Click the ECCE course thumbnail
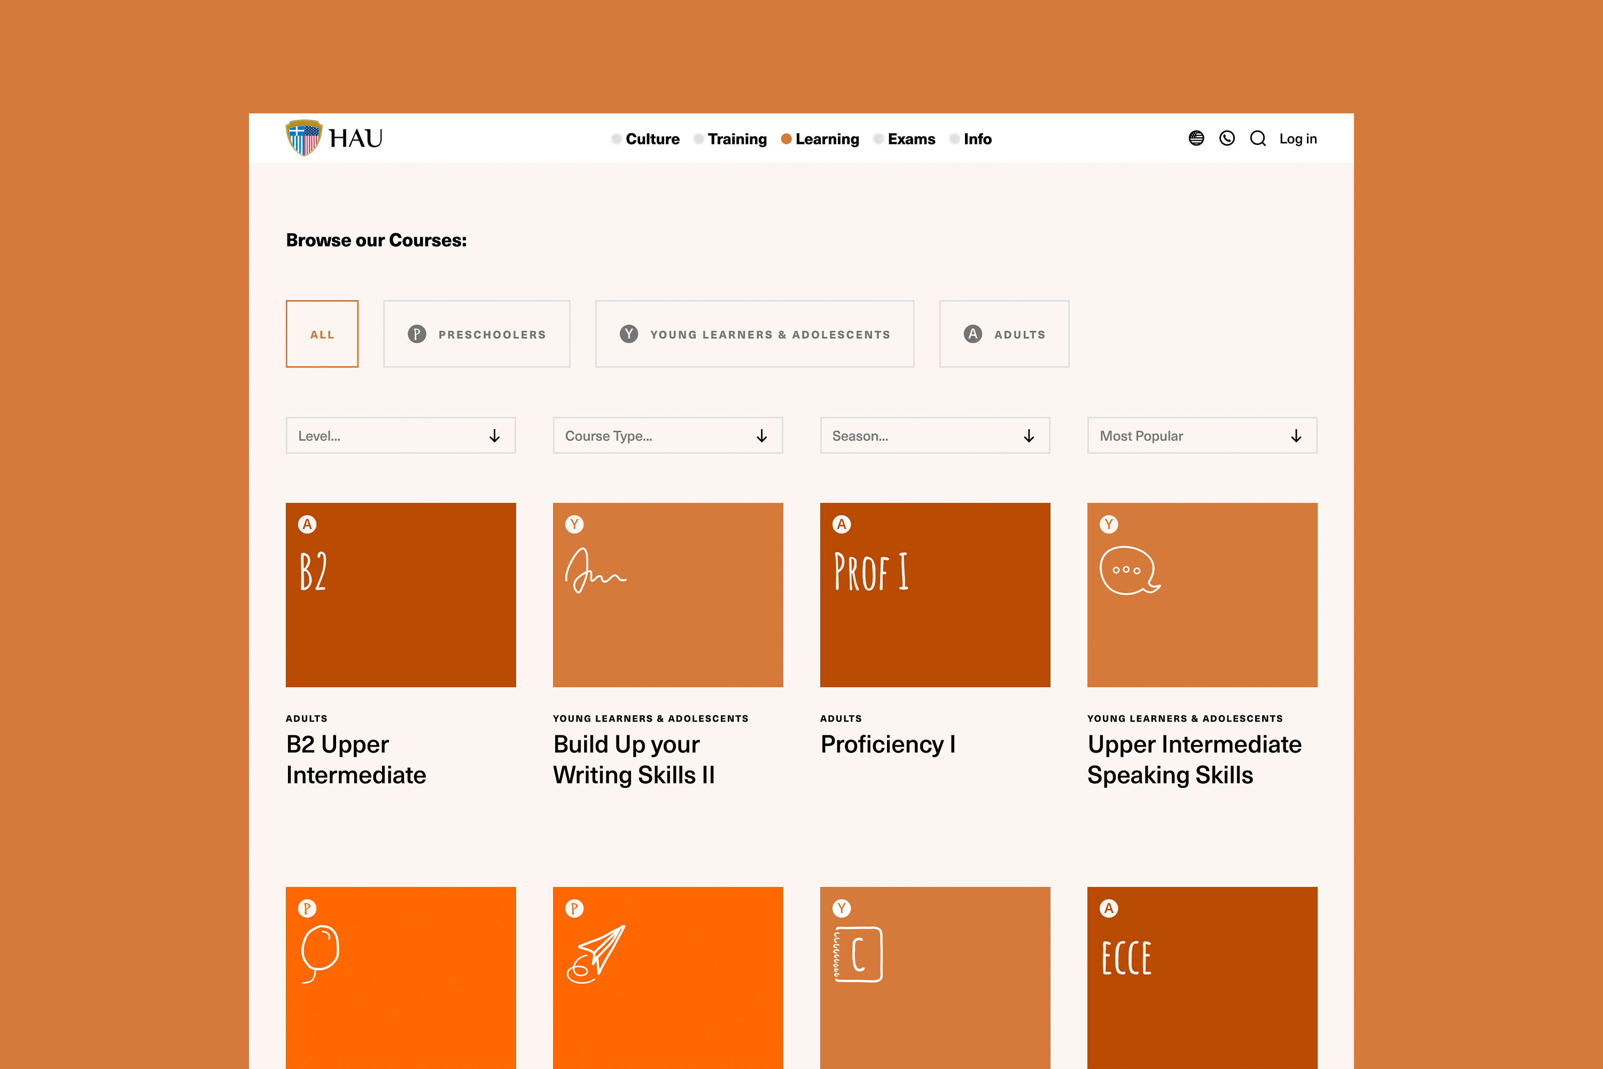 1202,978
